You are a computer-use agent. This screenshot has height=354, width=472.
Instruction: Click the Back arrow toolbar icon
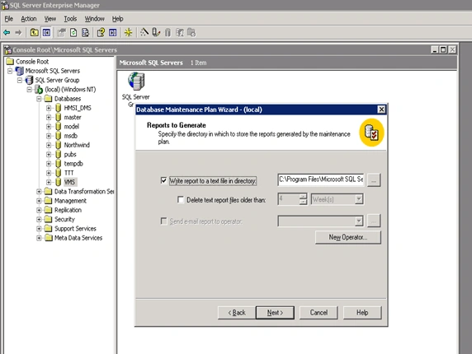click(x=7, y=32)
